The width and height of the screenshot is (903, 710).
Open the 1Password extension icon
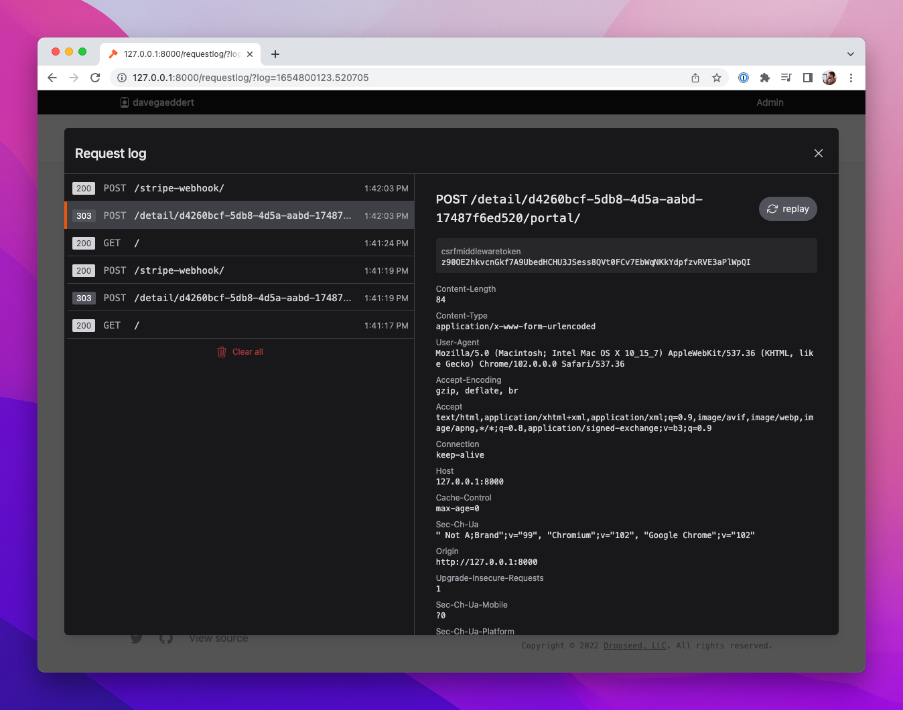(744, 78)
